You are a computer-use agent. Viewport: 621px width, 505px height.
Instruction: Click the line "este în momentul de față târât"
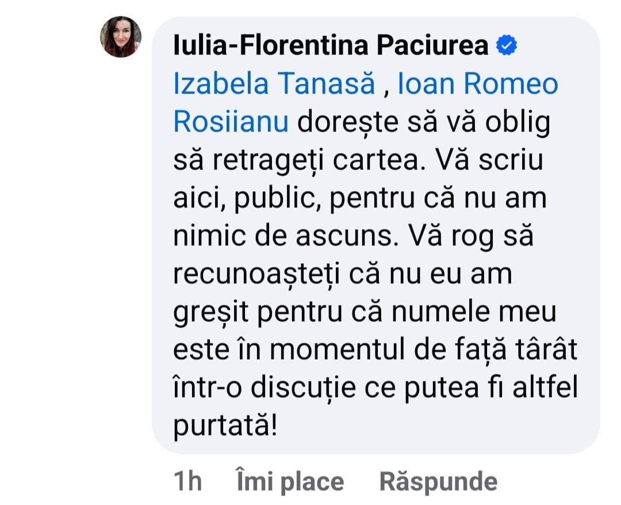click(375, 351)
